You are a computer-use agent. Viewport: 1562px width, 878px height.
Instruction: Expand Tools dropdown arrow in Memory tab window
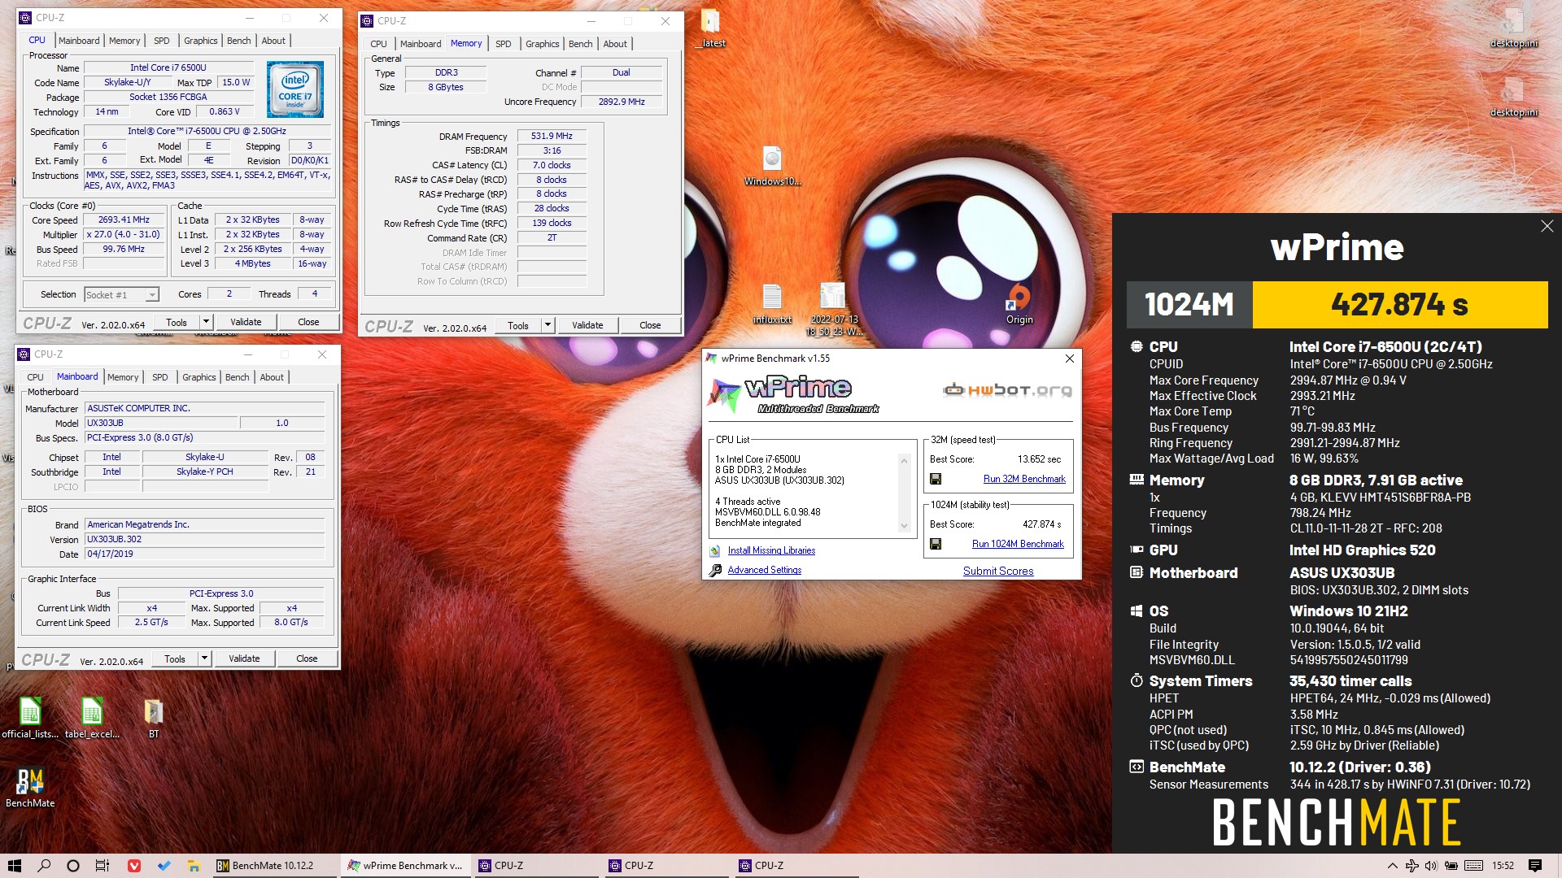click(x=548, y=325)
